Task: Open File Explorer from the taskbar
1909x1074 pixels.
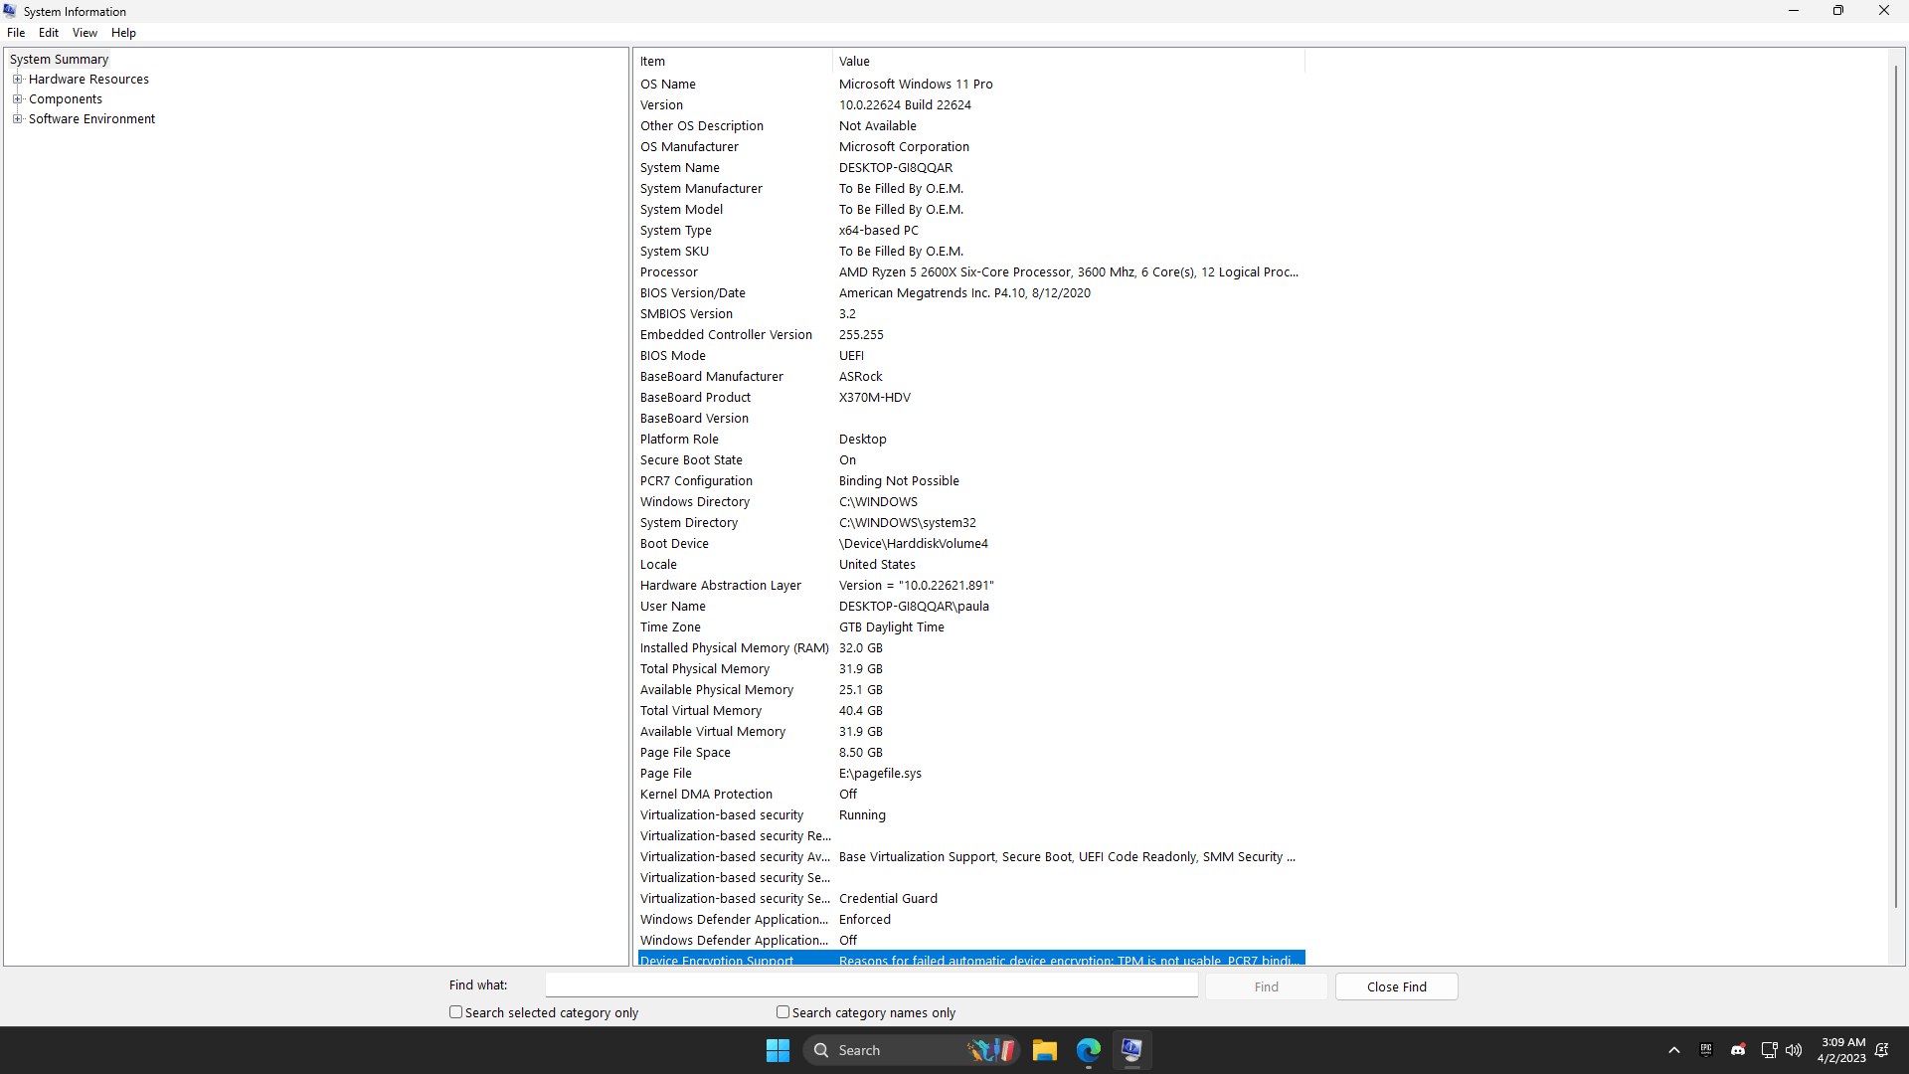Action: coord(1044,1050)
